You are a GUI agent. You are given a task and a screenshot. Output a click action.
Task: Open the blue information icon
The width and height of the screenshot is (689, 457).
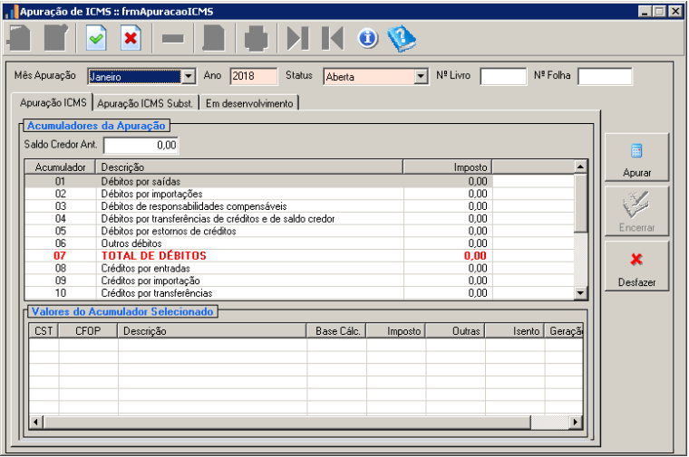pyautogui.click(x=368, y=39)
